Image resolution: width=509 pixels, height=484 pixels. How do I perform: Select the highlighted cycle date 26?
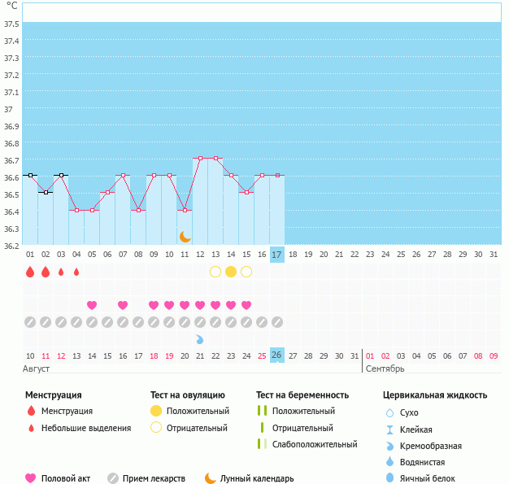[x=277, y=355]
